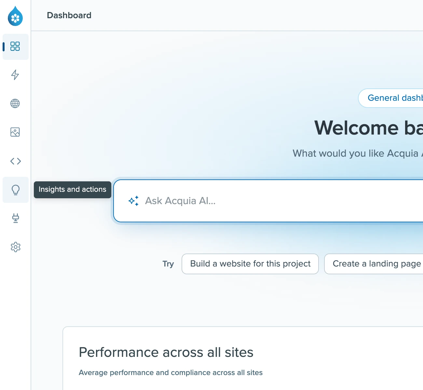Open the settings gear icon in sidebar
423x390 pixels.
click(x=15, y=247)
